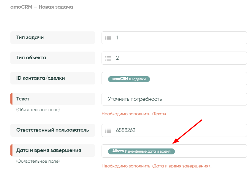The width and height of the screenshot is (250, 179).
Task: Click the Тип объекта label
Action: pyautogui.click(x=31, y=58)
